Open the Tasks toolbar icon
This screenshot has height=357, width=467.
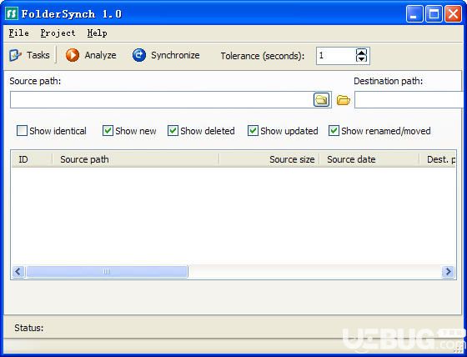(15, 55)
